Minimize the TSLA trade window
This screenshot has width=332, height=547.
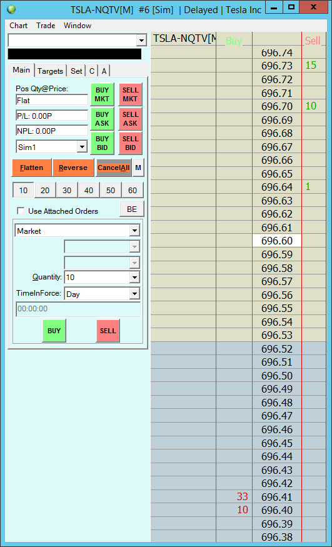point(274,7)
